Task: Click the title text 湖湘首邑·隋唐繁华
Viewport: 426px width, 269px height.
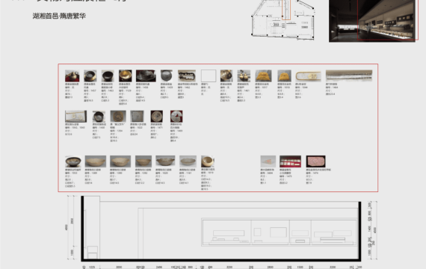Action: pyautogui.click(x=59, y=16)
